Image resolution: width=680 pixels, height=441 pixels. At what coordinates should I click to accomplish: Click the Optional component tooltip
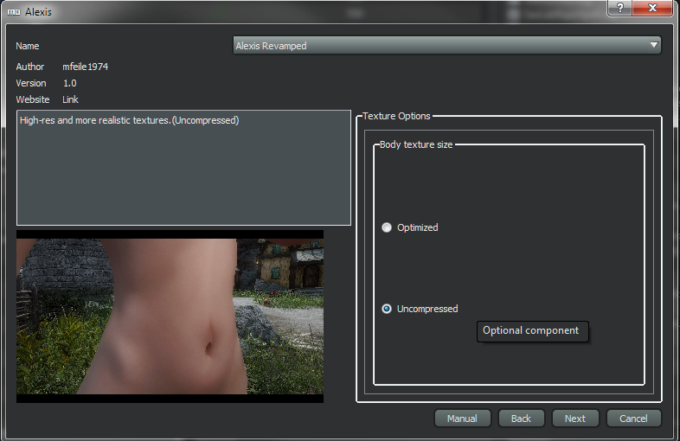532,331
